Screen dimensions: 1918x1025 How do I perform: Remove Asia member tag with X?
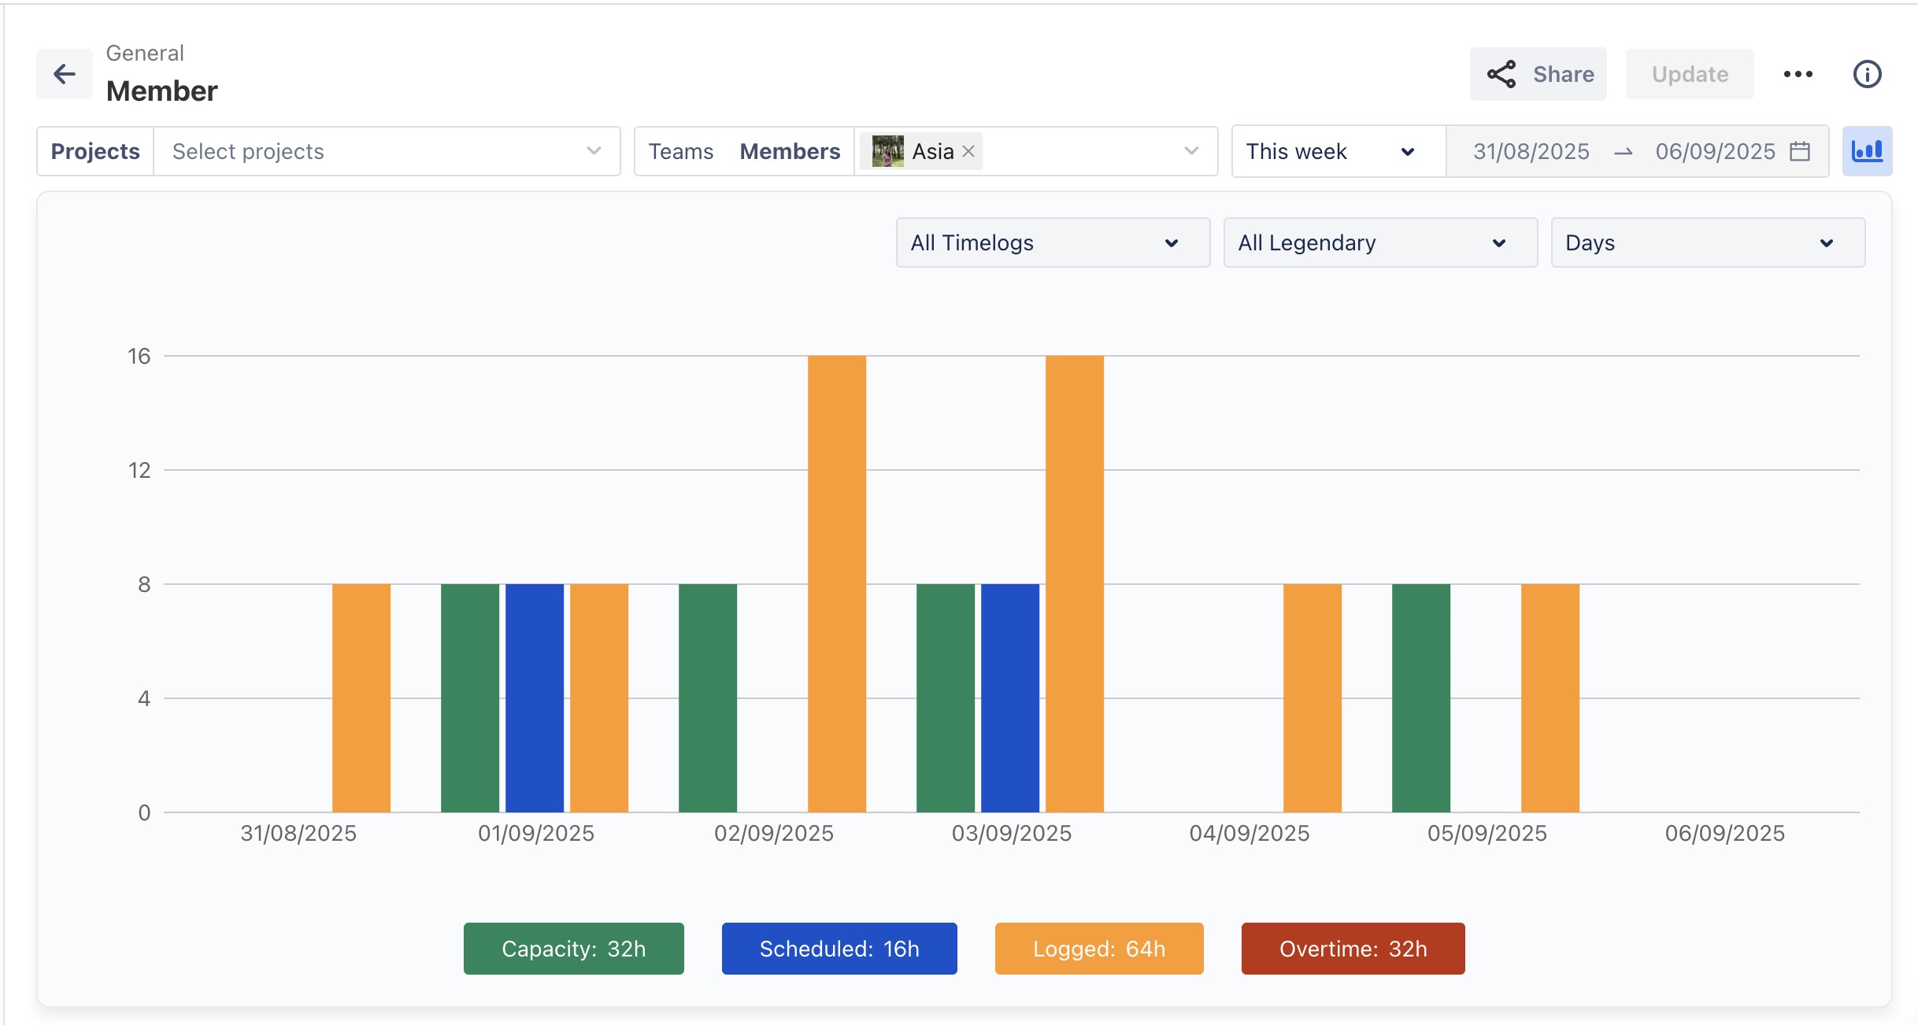click(969, 151)
